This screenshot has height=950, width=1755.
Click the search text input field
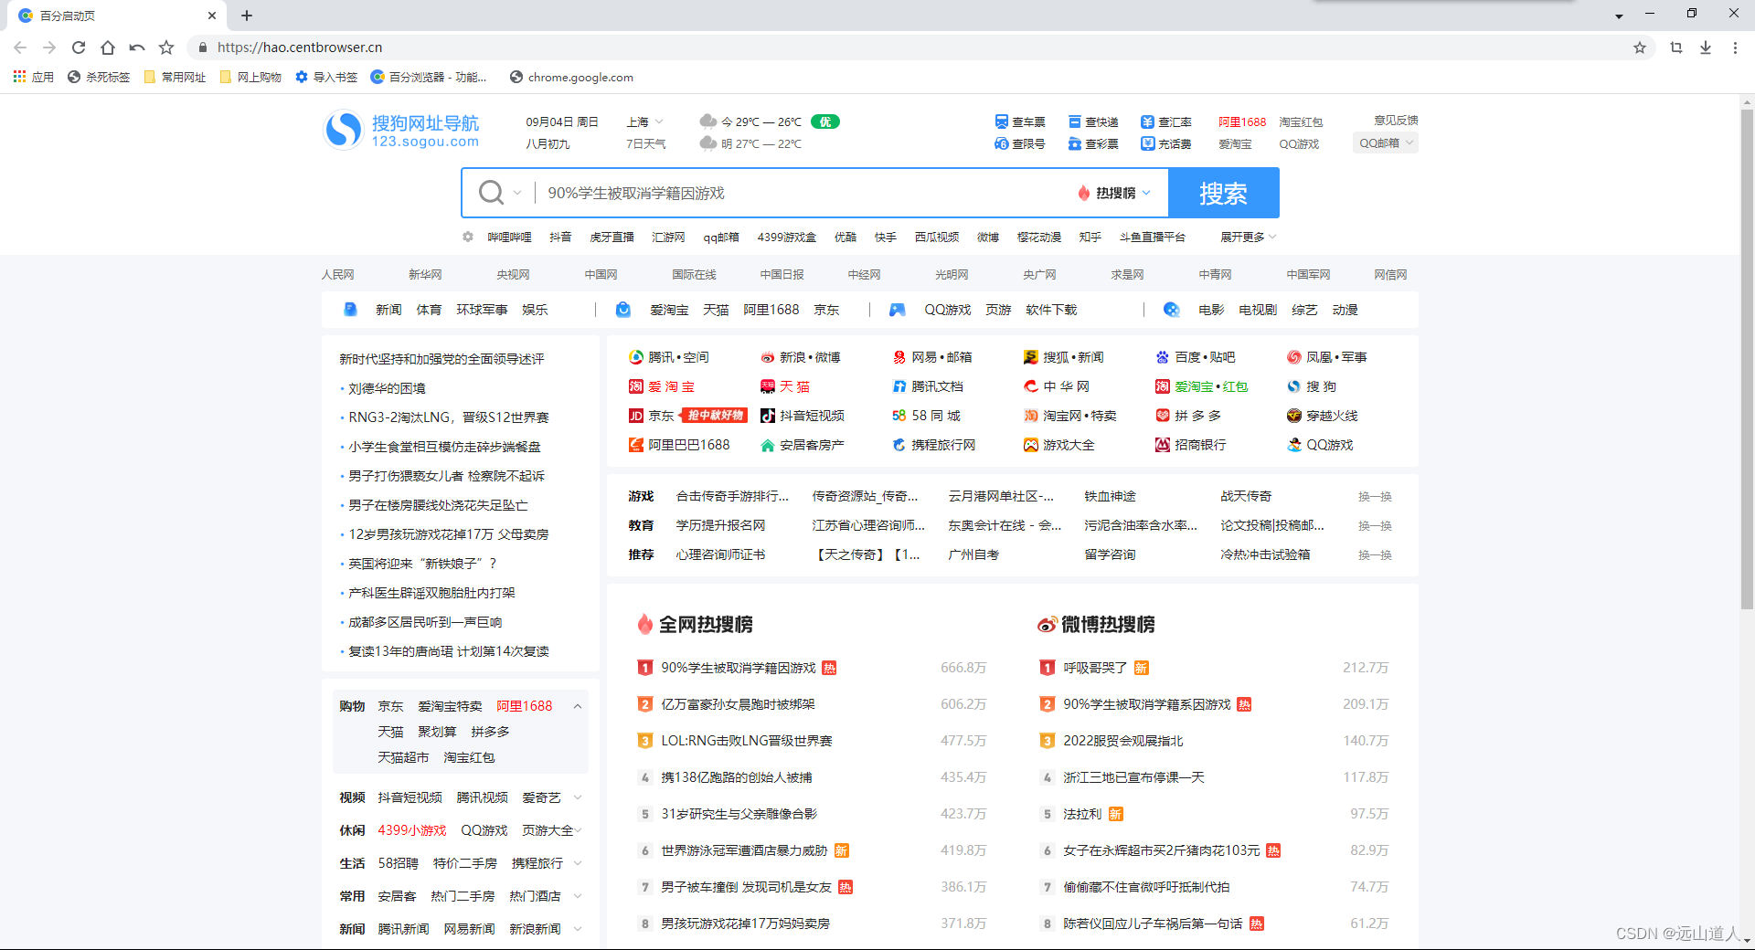coord(804,193)
